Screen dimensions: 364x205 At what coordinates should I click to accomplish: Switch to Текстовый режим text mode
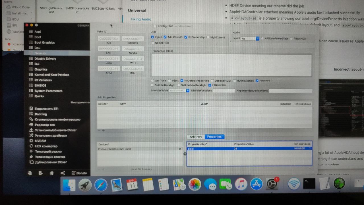pos(48,152)
